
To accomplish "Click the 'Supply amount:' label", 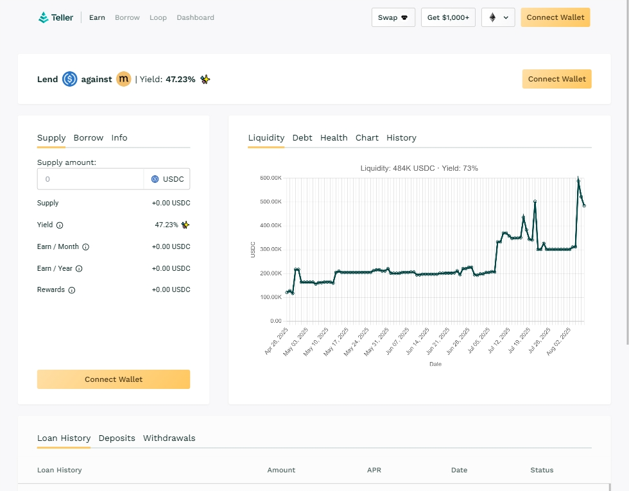I will [67, 162].
